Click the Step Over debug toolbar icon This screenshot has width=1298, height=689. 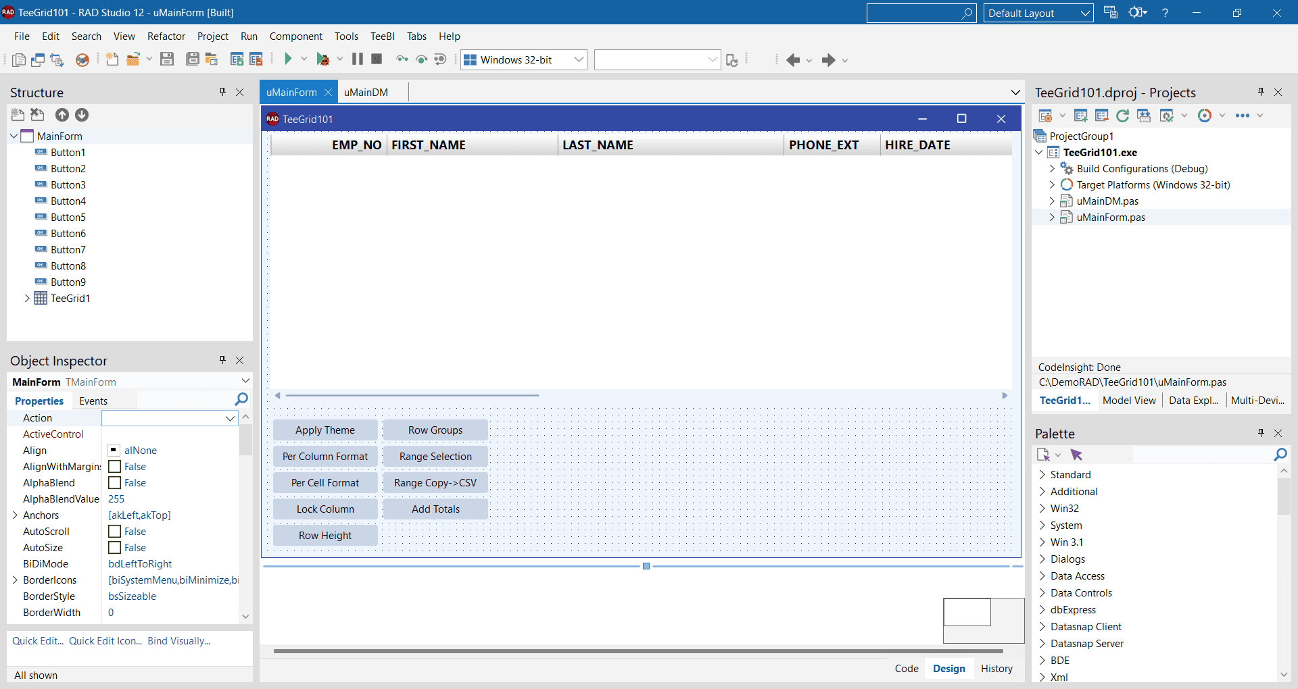click(x=421, y=59)
